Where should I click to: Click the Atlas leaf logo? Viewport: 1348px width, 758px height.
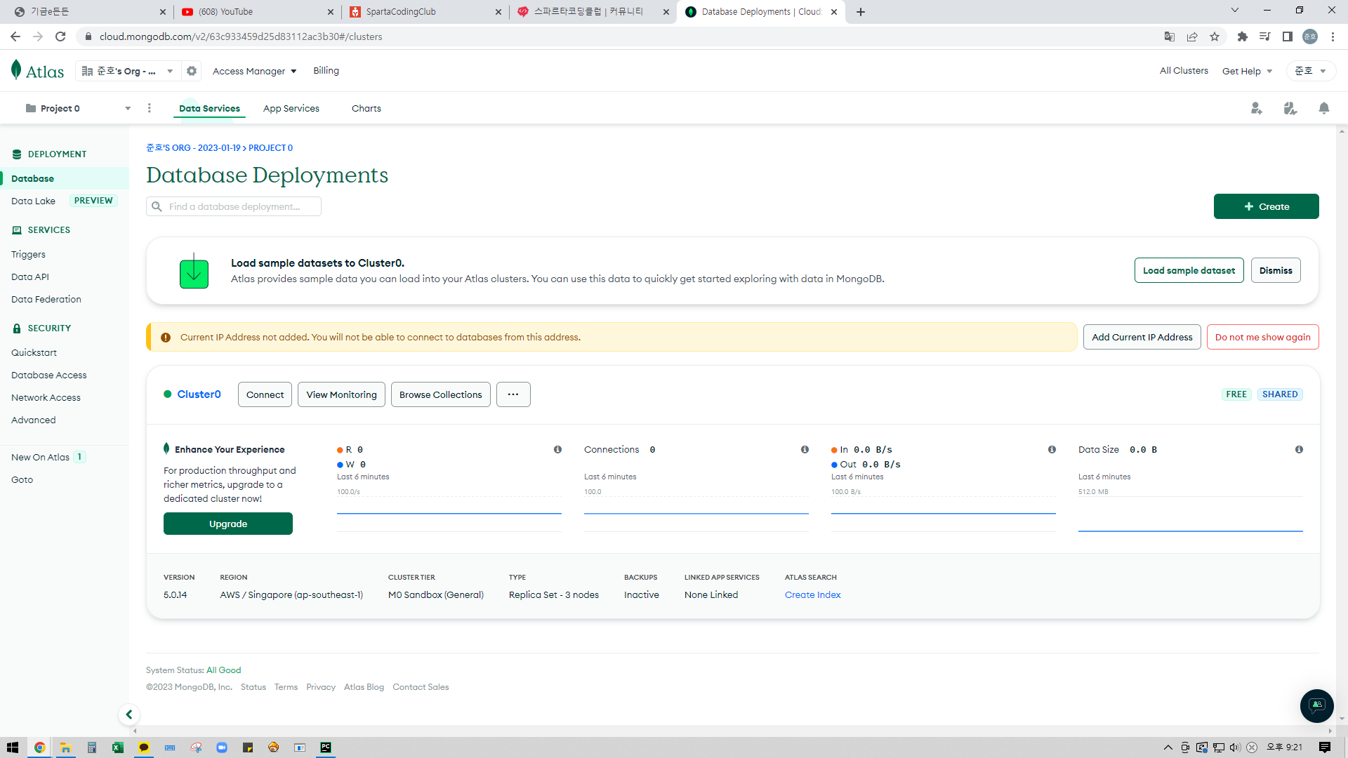coord(16,70)
